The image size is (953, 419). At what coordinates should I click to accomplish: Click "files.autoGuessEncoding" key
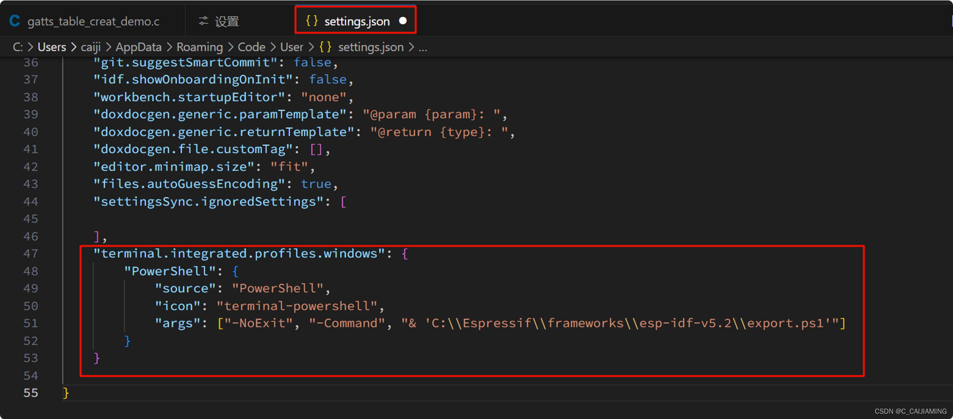pyautogui.click(x=189, y=184)
